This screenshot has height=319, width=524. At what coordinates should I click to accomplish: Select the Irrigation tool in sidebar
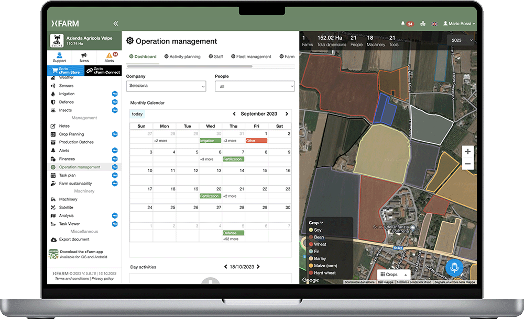(68, 94)
